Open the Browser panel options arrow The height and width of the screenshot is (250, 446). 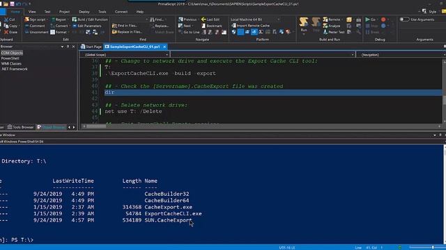[x=62, y=47]
